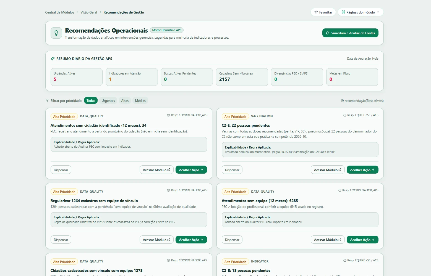Select the Buscas Ativas Pendentes summary card
Image resolution: width=431 pixels, height=276 pixels.
[187, 77]
